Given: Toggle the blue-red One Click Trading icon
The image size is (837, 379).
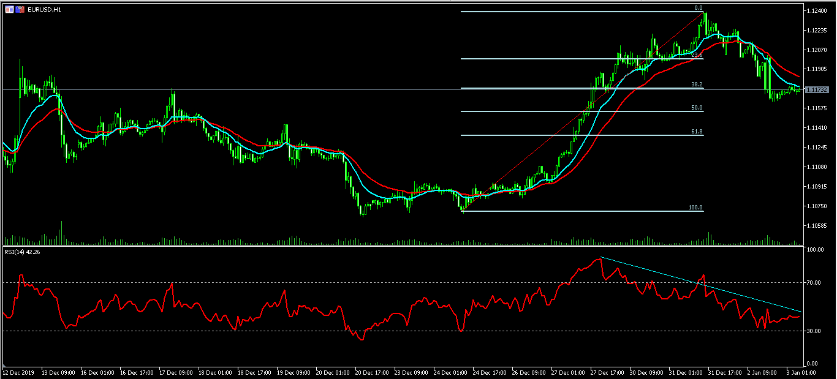Looking at the screenshot, I should point(20,10).
